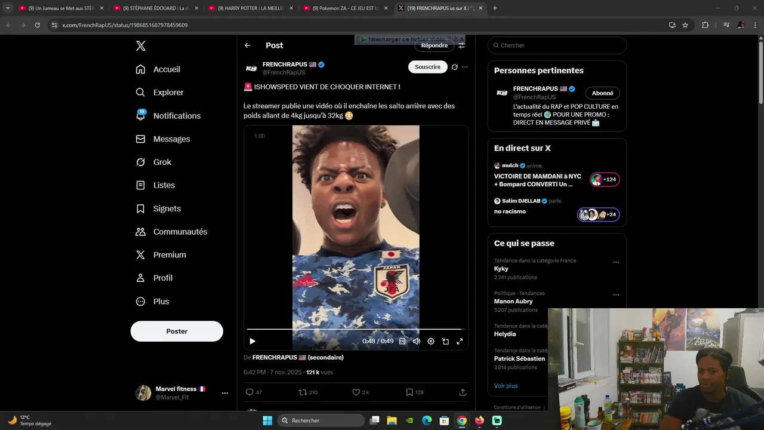Toggle video captions (CC)

(402, 342)
